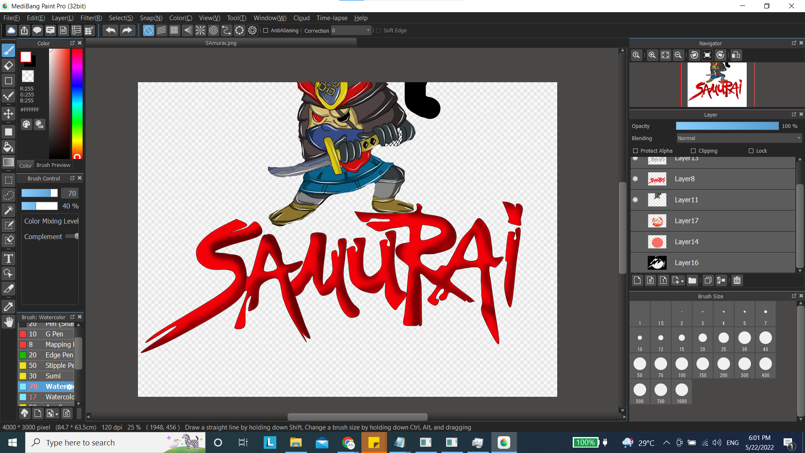The height and width of the screenshot is (453, 805).
Task: Duplicate layer icon in Layer panel
Action: [x=708, y=280]
